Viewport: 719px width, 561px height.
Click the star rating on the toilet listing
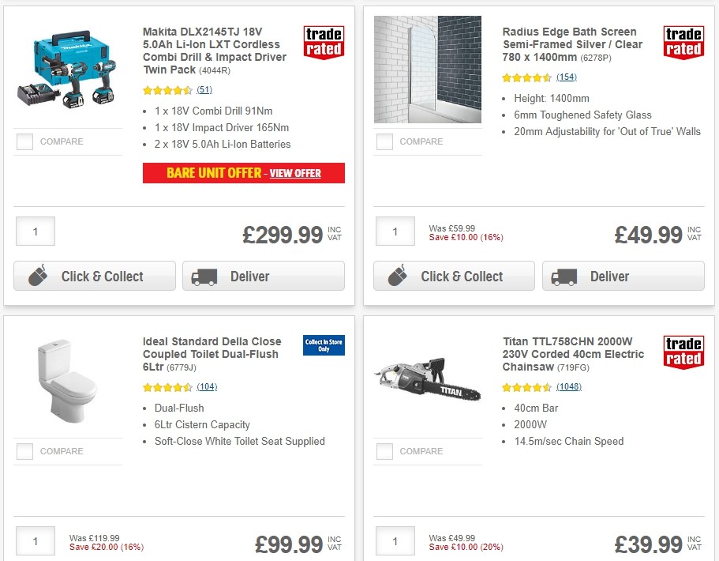[x=166, y=386]
